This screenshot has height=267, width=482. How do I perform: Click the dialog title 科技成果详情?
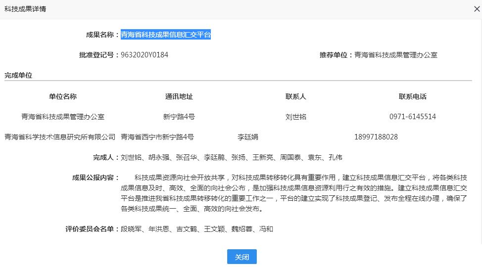25,9
